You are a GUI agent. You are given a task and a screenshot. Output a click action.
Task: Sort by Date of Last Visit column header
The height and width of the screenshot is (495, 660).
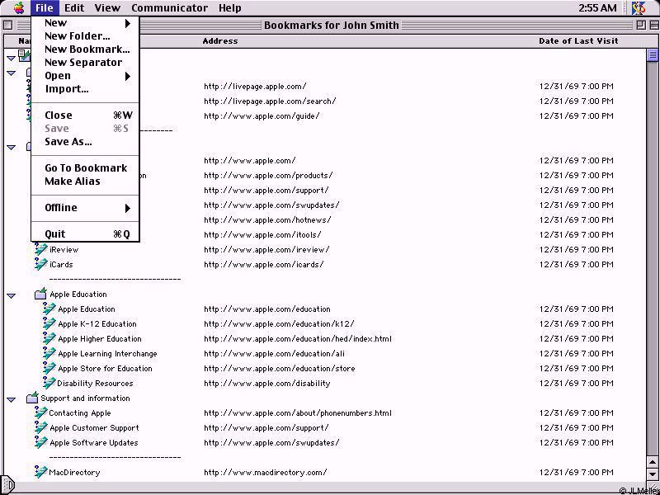point(578,40)
